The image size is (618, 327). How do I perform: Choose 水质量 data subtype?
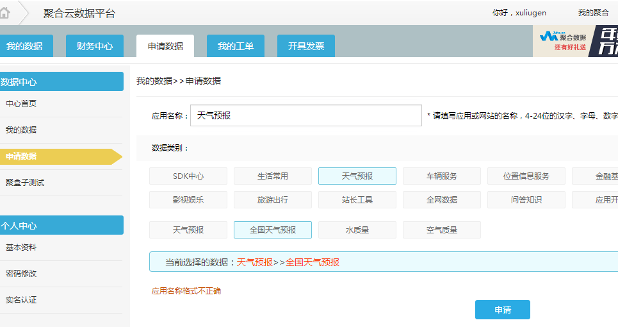tap(357, 230)
